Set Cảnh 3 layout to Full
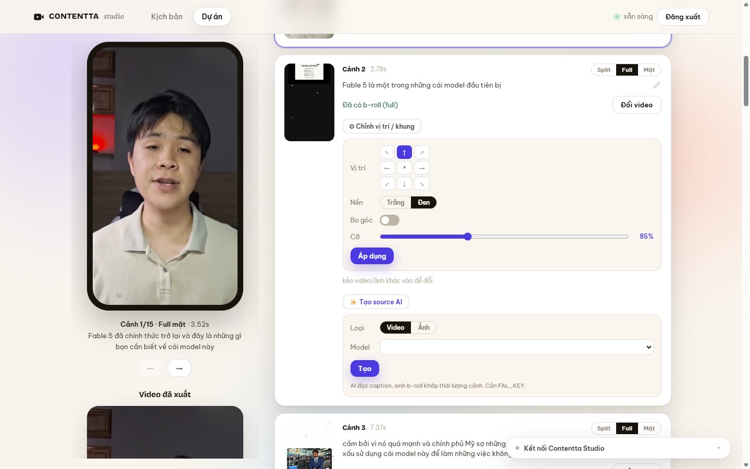Screen dimensions: 750x469 627,428
